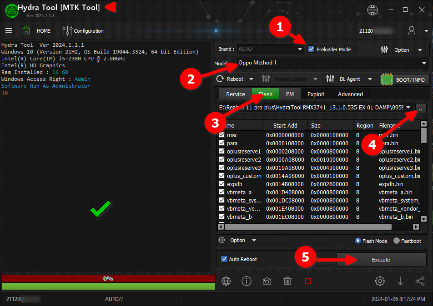Screen dimensions: 433x306
Task: Click the globe icon in bottom toolbar
Action: click(x=226, y=281)
